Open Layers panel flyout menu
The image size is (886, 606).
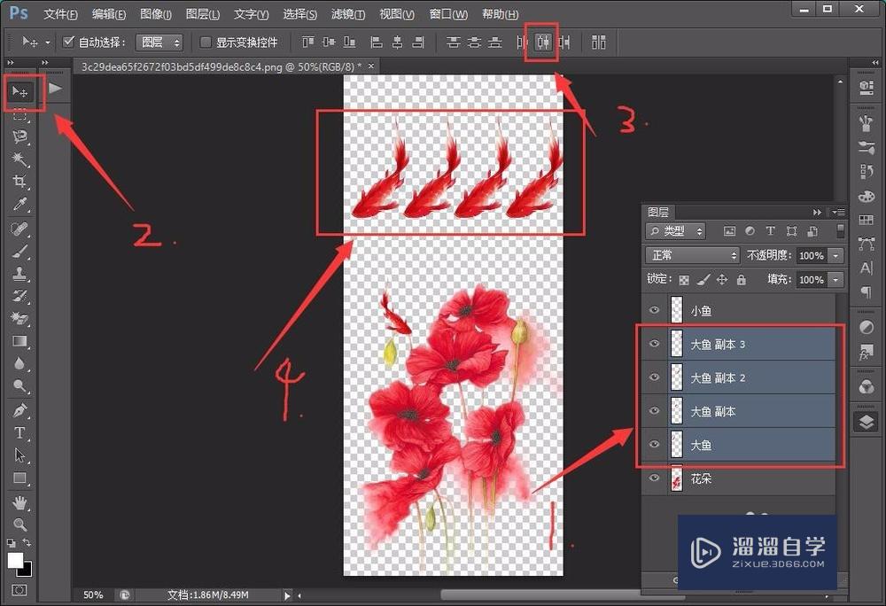[838, 213]
